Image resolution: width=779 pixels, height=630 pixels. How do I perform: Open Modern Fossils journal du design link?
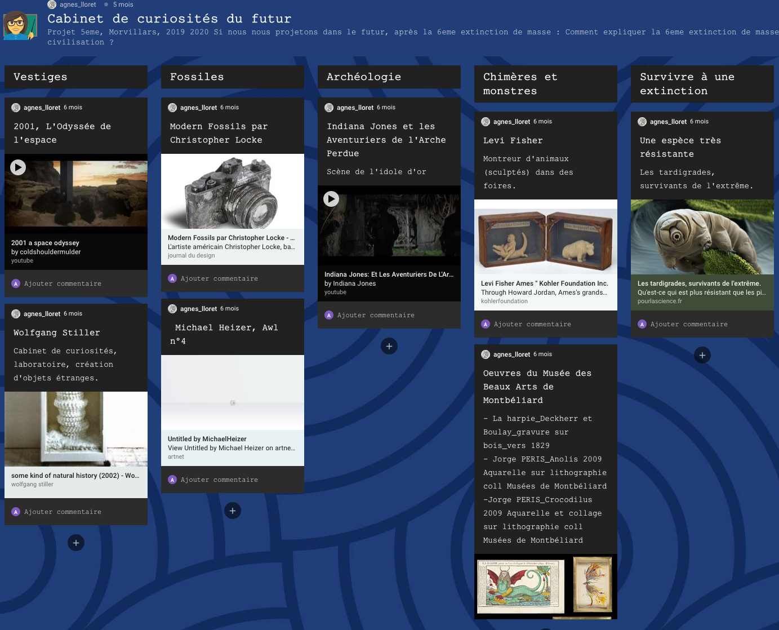pyautogui.click(x=233, y=247)
